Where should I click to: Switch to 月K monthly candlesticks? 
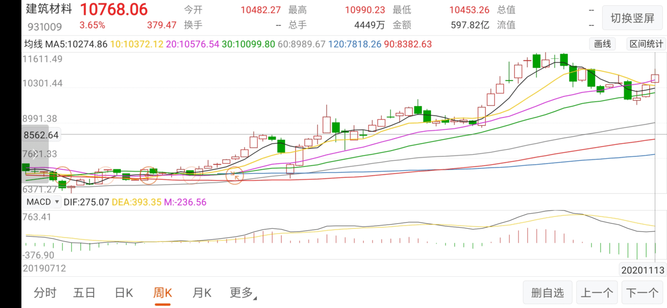click(202, 293)
